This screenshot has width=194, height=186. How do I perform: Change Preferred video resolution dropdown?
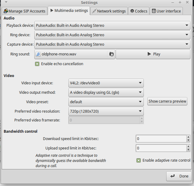106,111
